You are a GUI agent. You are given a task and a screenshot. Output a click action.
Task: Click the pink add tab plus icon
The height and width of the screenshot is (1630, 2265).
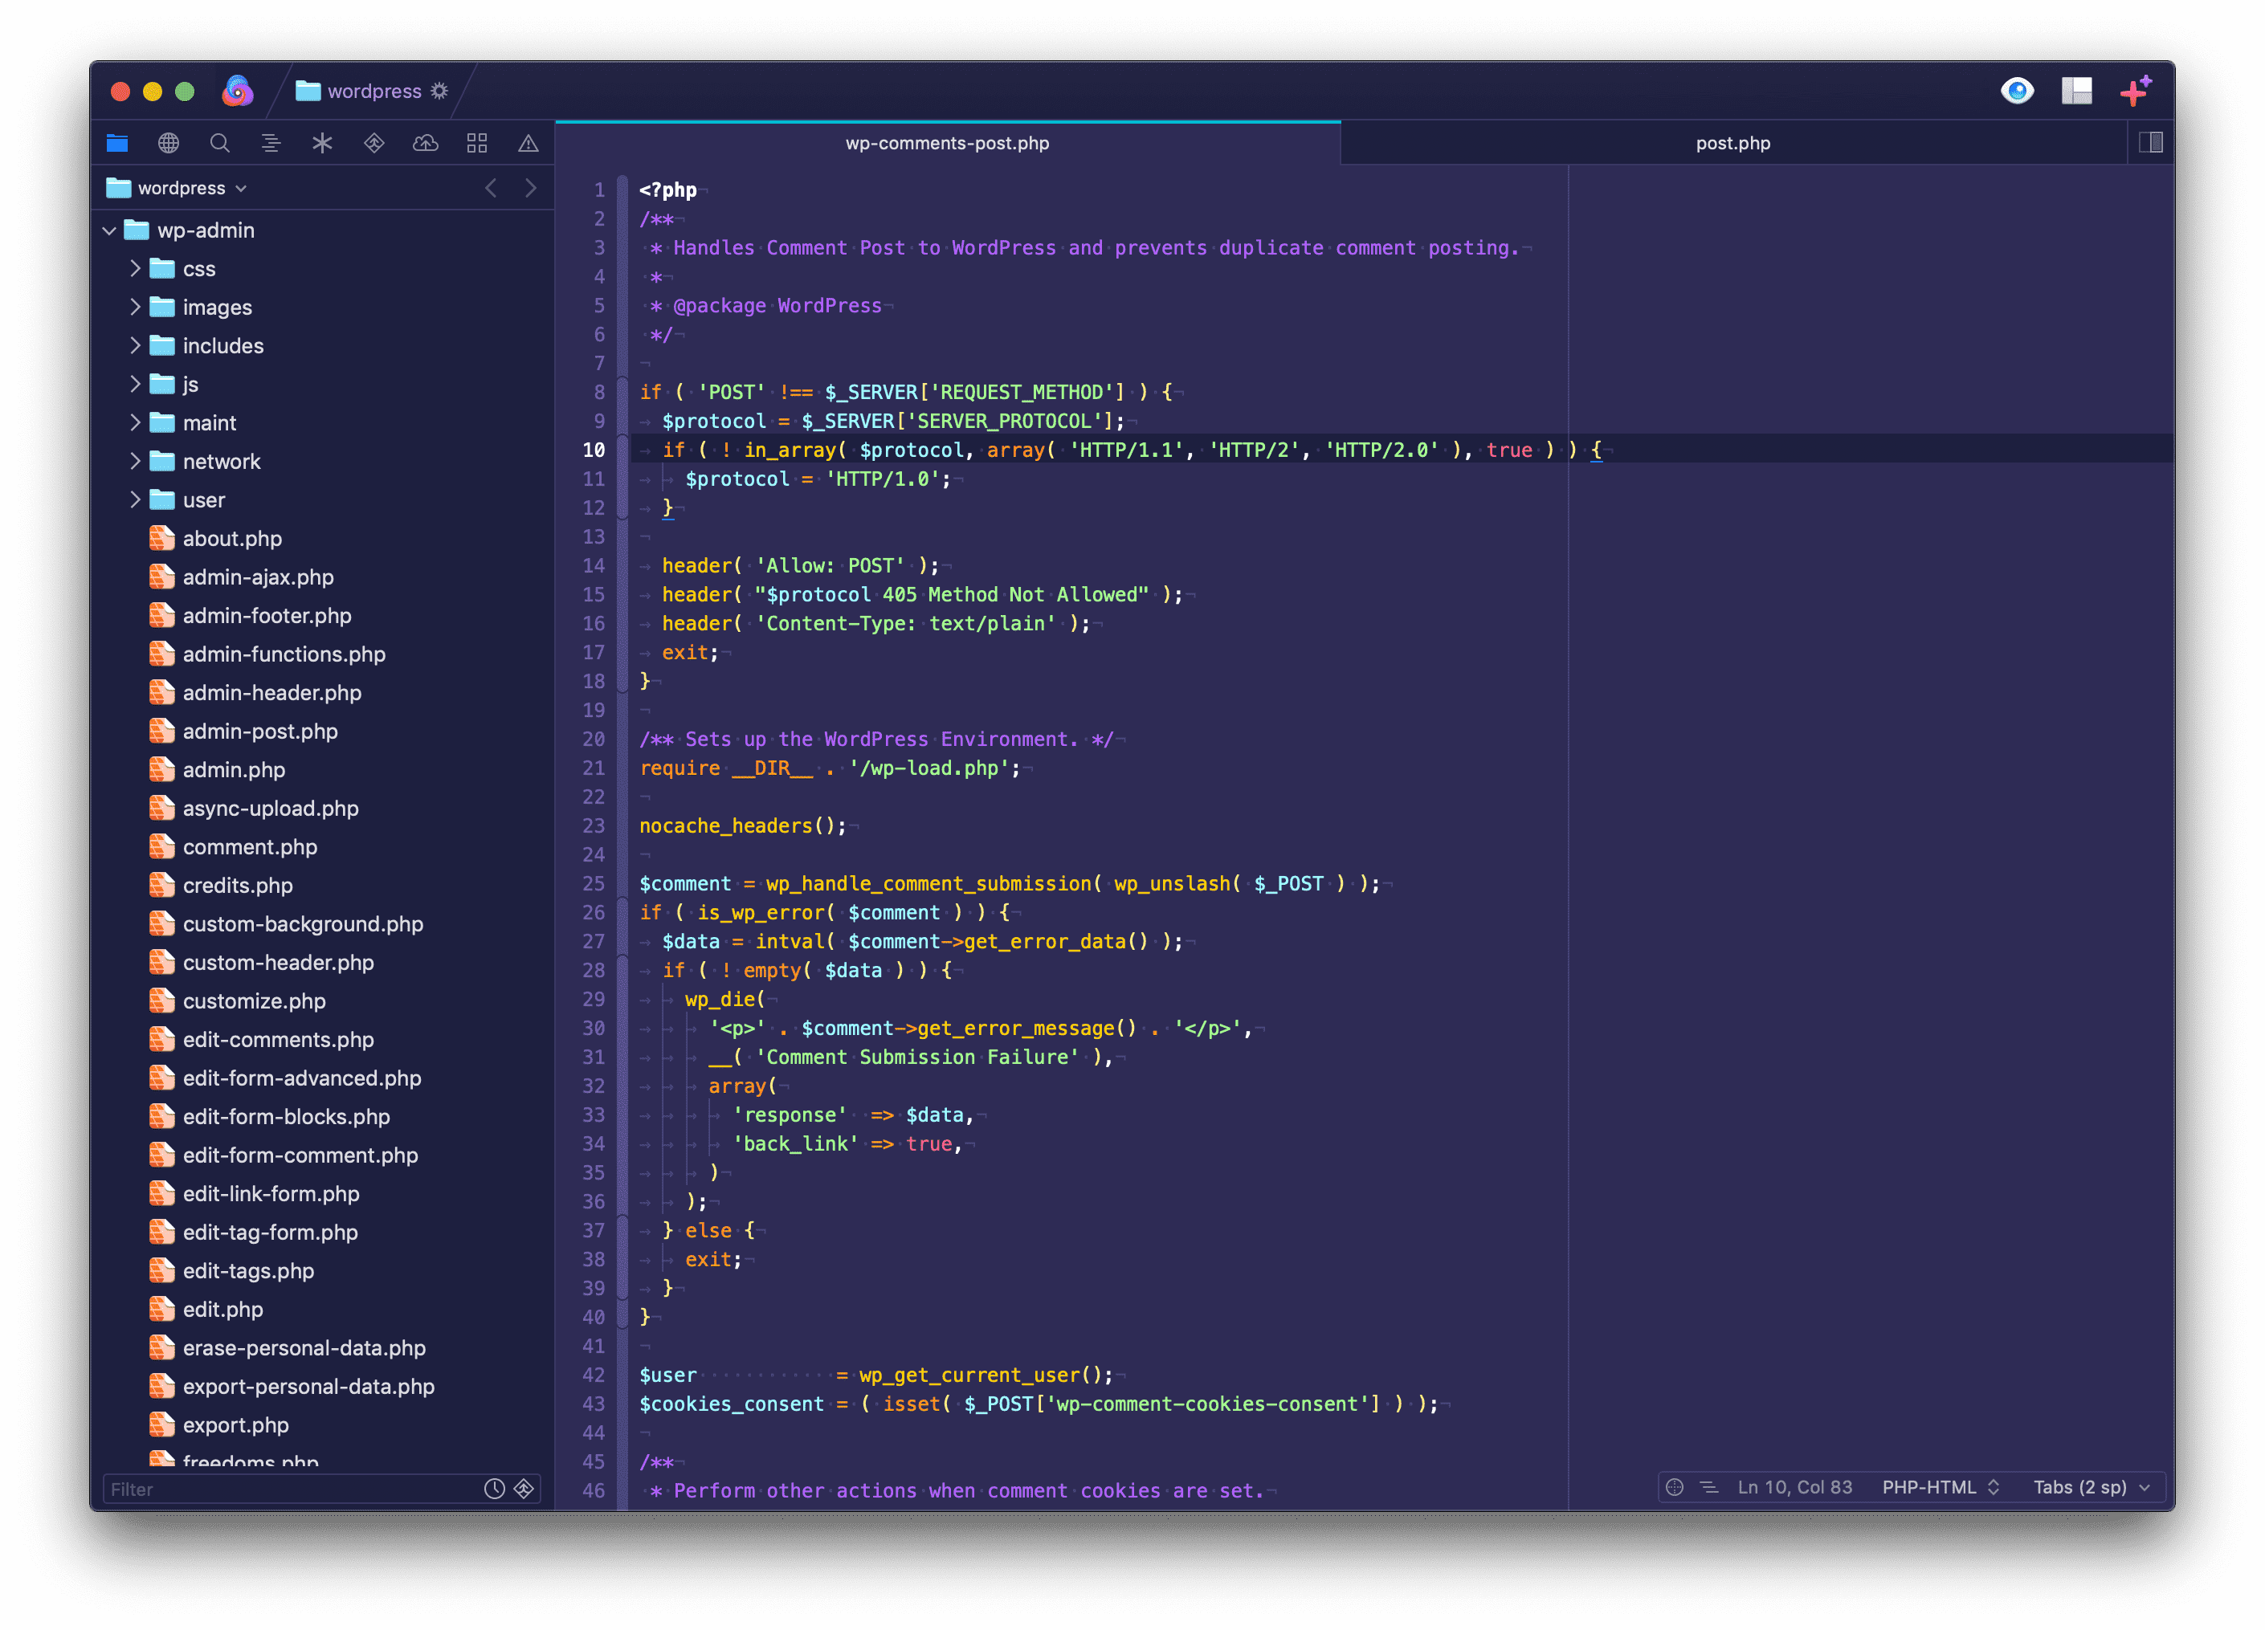click(2134, 91)
